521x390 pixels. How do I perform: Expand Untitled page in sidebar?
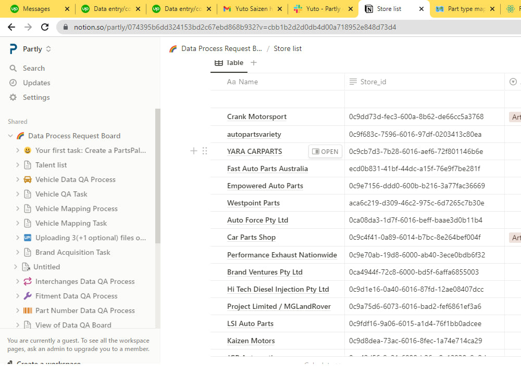pyautogui.click(x=16, y=267)
